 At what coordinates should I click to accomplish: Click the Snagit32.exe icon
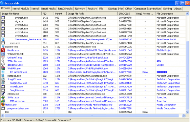pos(3,79)
